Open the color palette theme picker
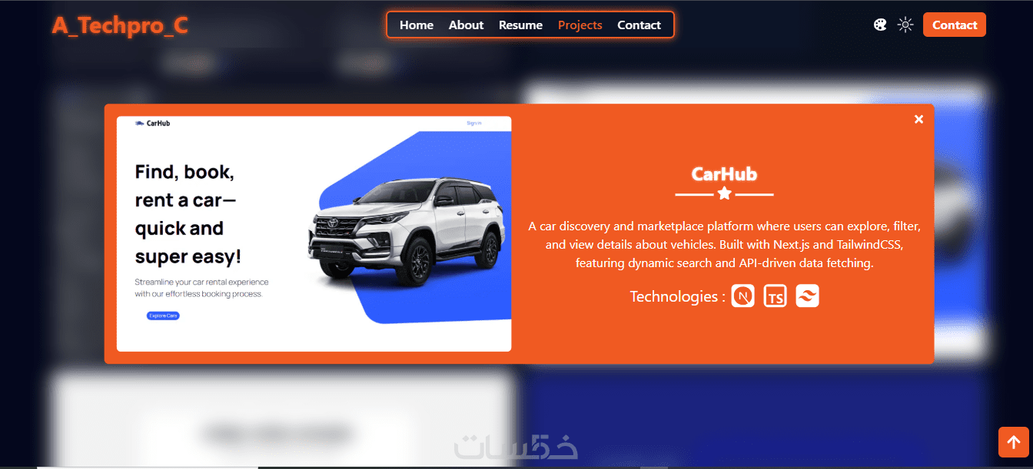 pos(880,25)
